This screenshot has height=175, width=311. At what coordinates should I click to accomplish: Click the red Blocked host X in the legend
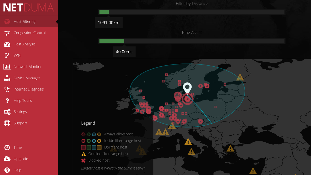(x=83, y=160)
